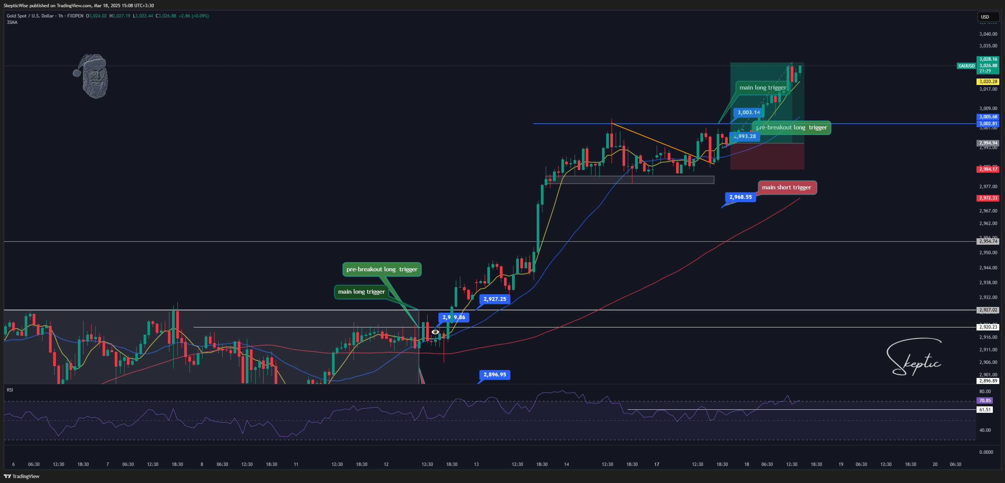This screenshot has height=483, width=1005.
Task: Click the 3,003.14 price callout
Action: [748, 112]
